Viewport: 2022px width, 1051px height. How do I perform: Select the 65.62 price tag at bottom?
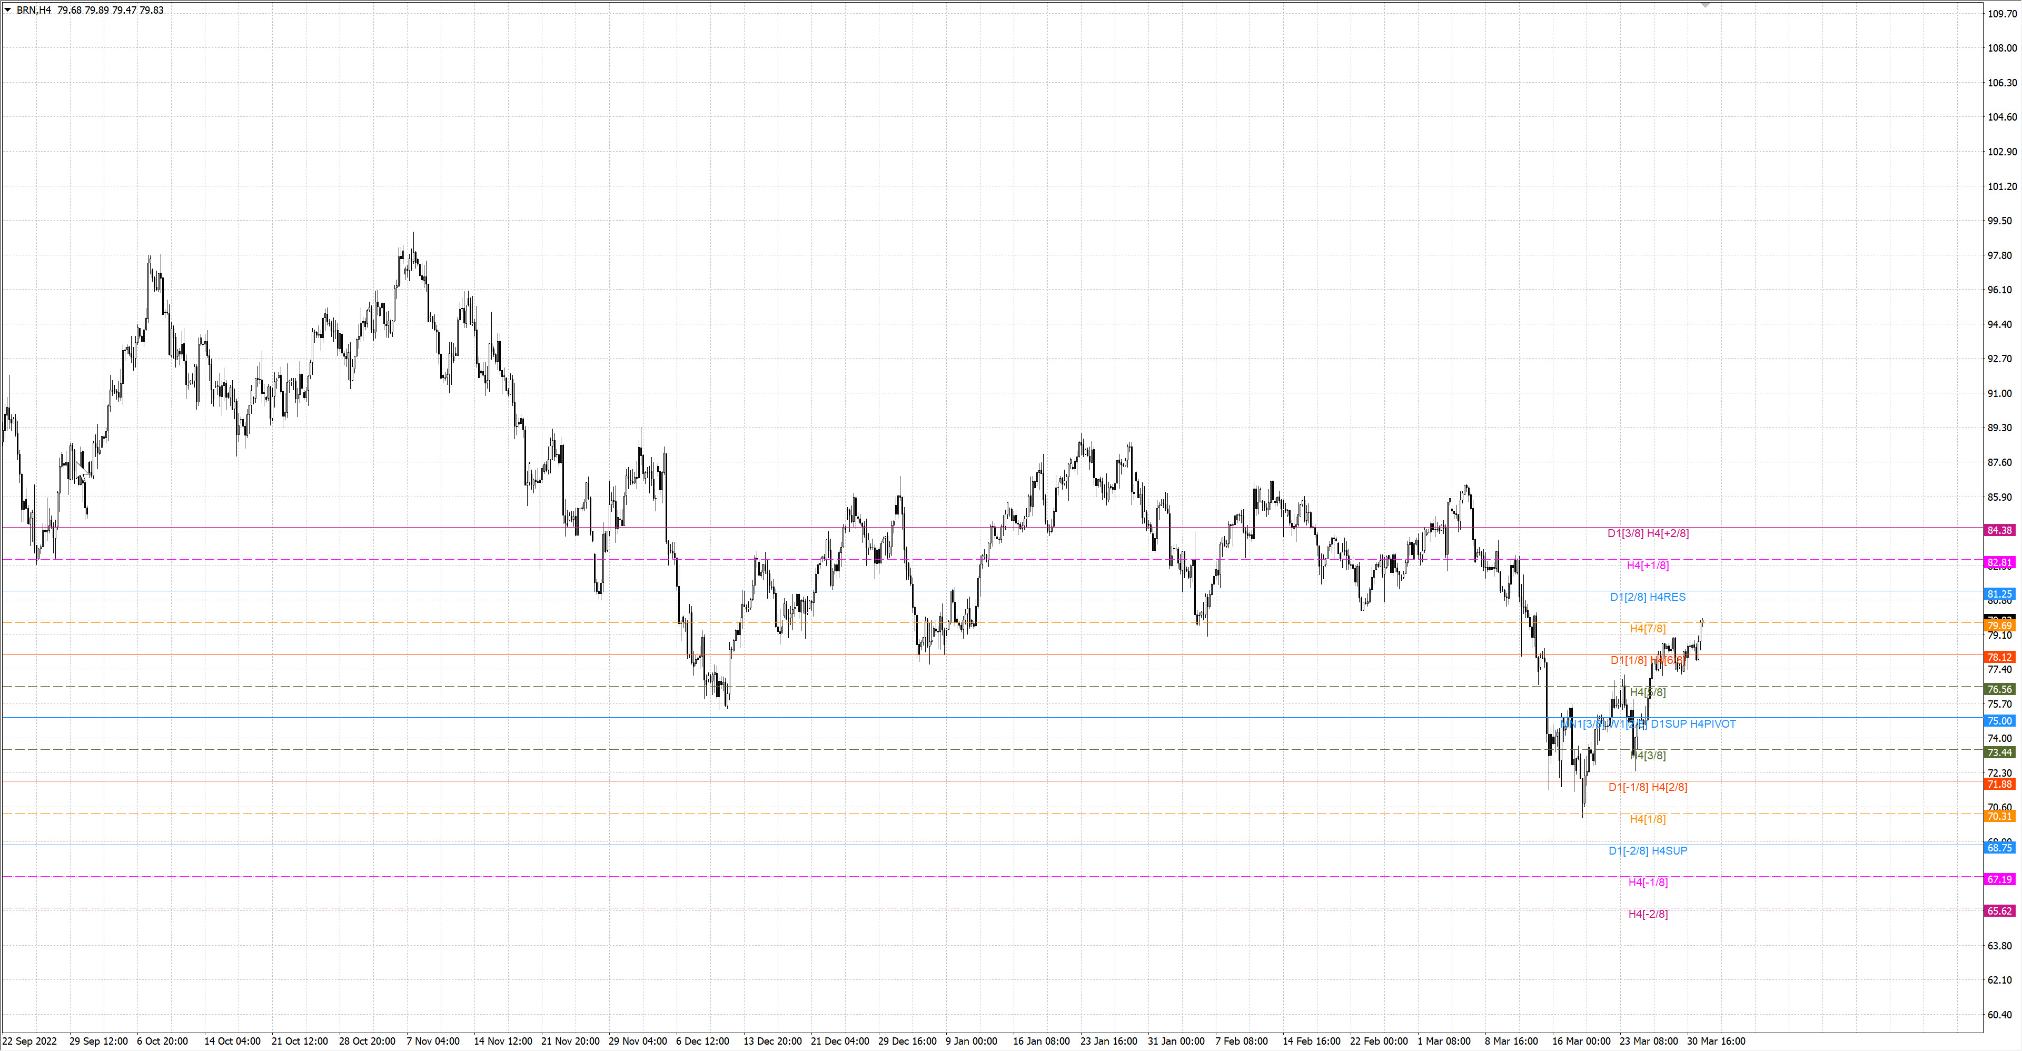(1998, 911)
